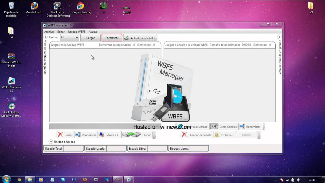Click the Windows Start button
The width and height of the screenshot is (325, 183).
[6, 179]
